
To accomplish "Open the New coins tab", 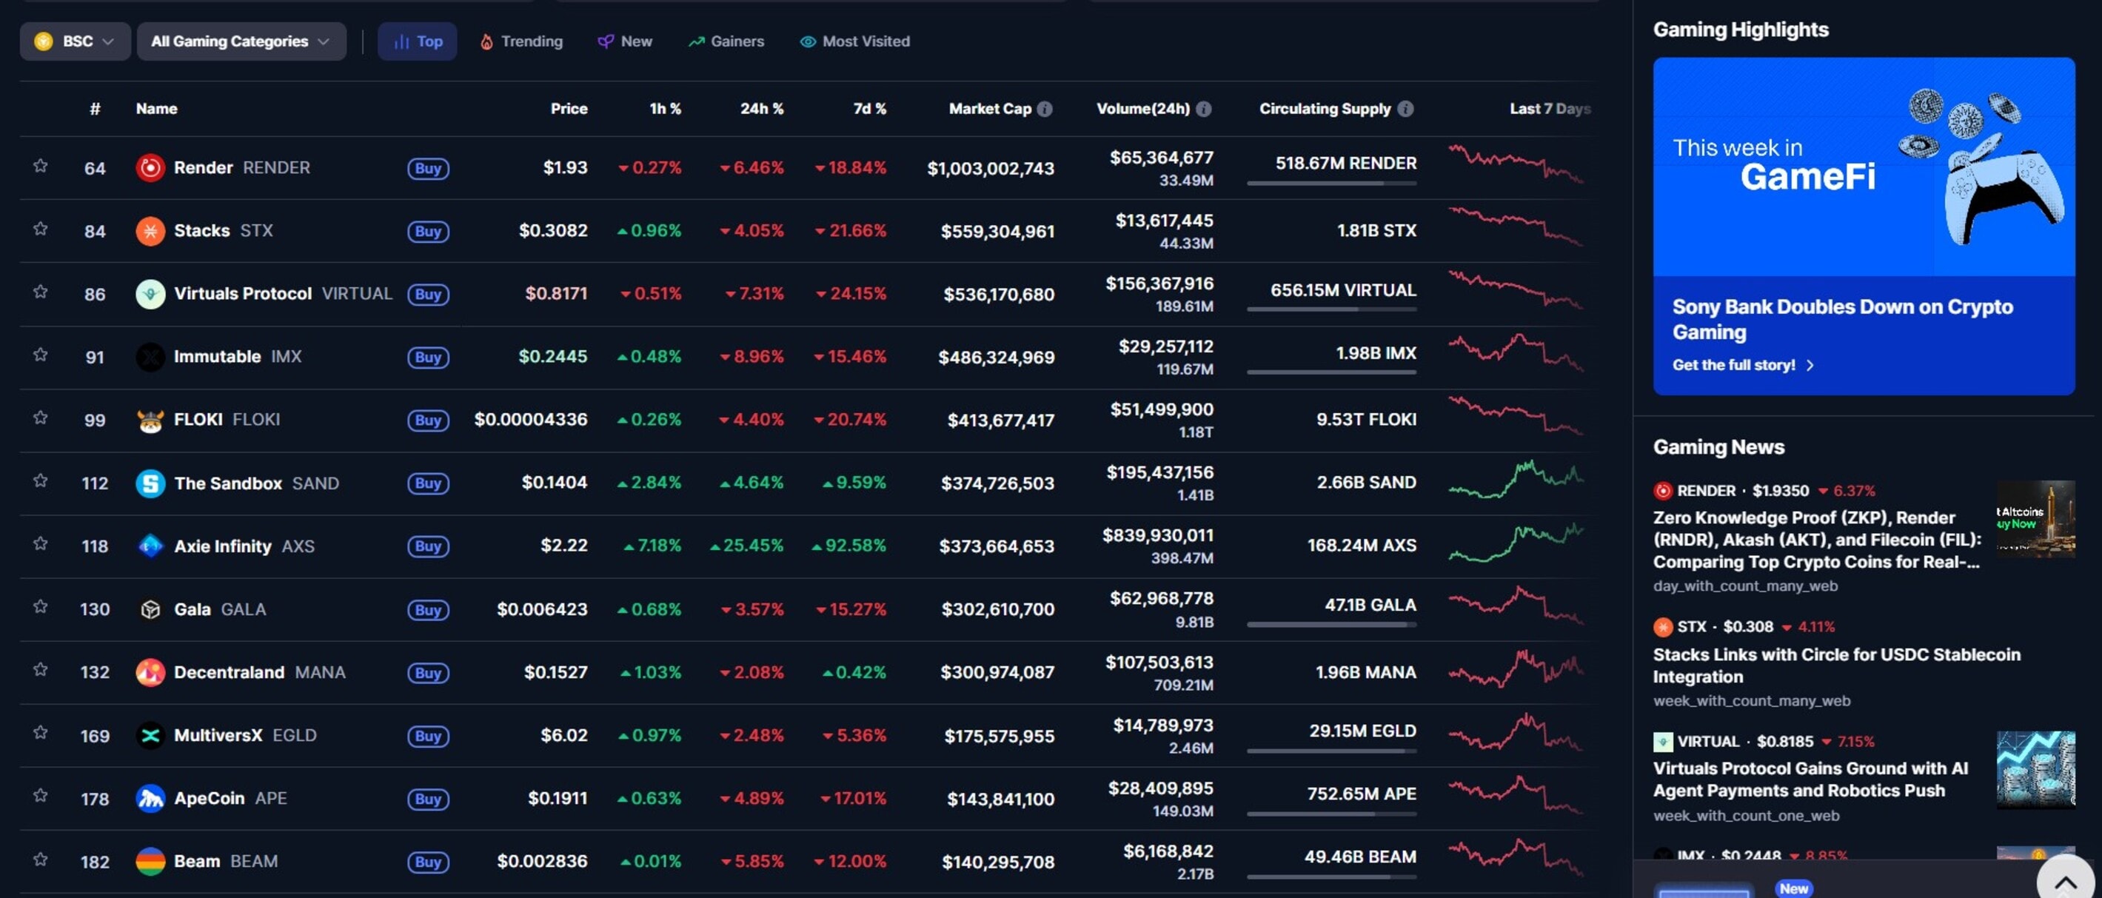I will tap(625, 41).
